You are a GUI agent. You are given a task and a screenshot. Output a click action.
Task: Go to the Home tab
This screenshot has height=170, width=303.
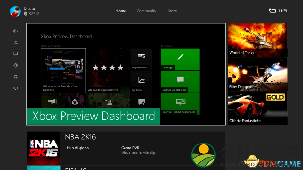coord(121,11)
